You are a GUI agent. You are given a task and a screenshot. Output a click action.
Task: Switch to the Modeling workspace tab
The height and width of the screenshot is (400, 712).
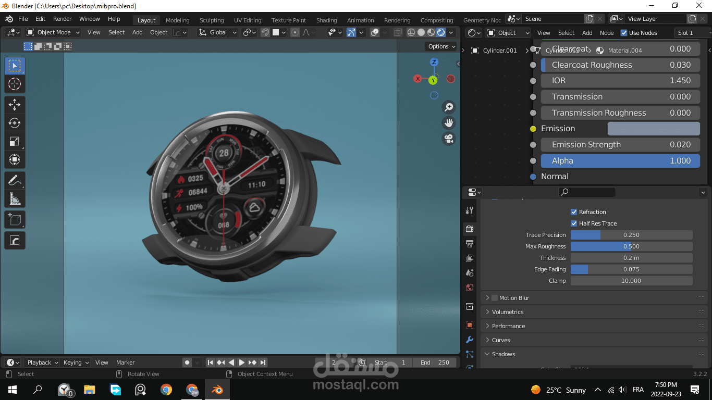pyautogui.click(x=178, y=20)
